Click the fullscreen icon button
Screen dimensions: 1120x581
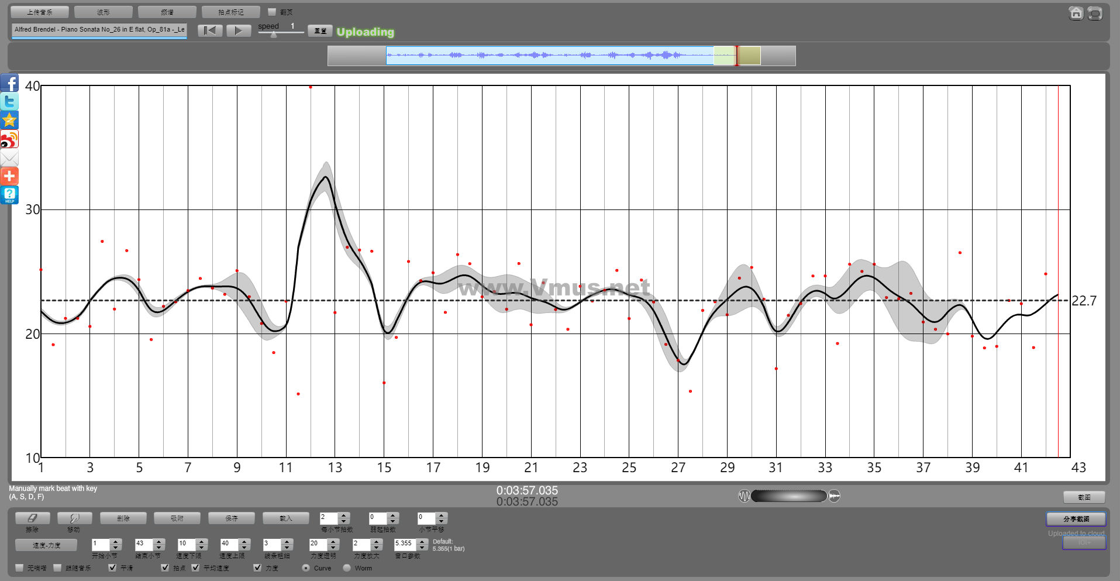click(x=1095, y=13)
